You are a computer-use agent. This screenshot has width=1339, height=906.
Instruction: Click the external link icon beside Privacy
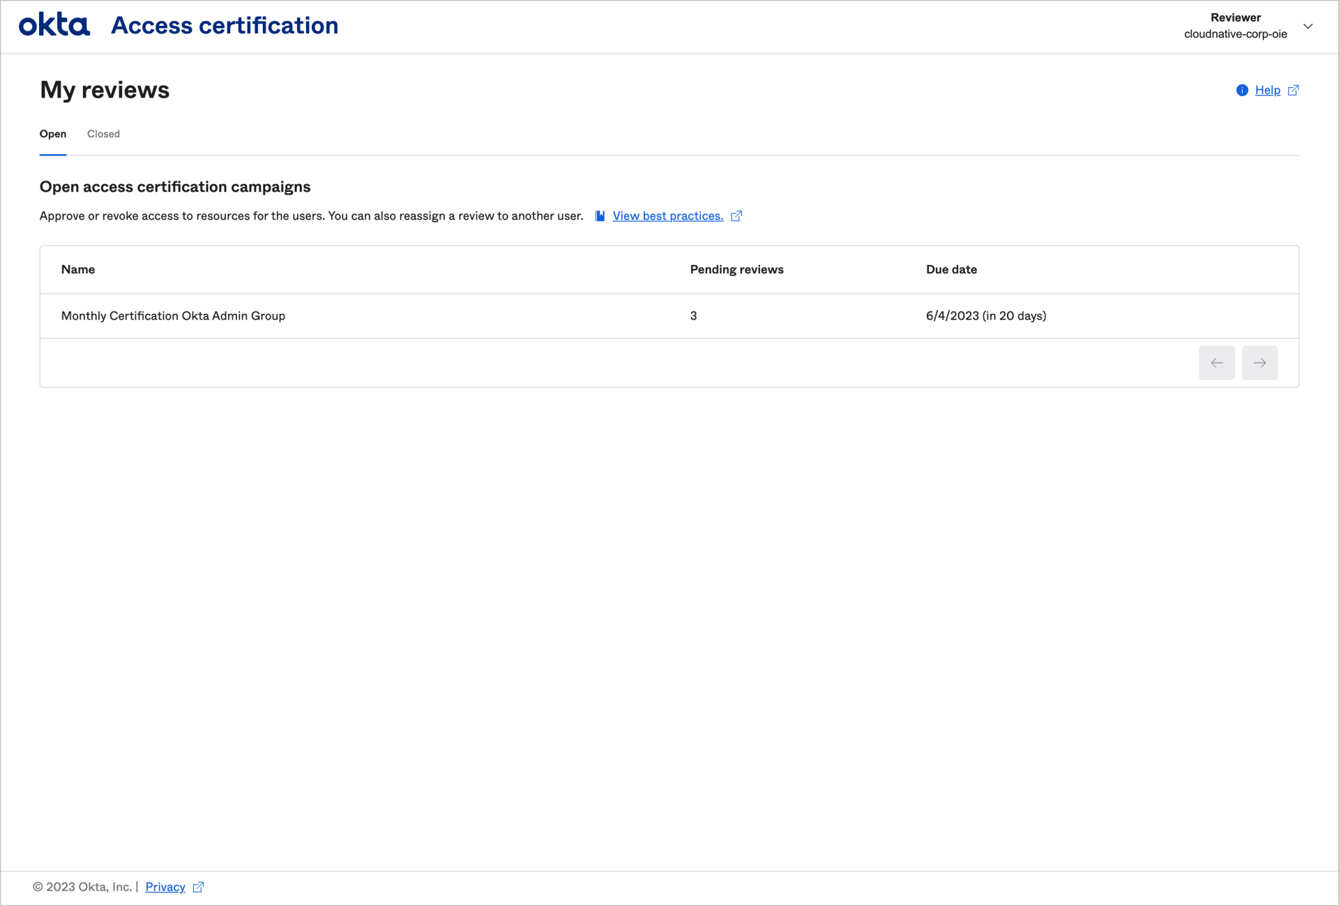tap(198, 886)
